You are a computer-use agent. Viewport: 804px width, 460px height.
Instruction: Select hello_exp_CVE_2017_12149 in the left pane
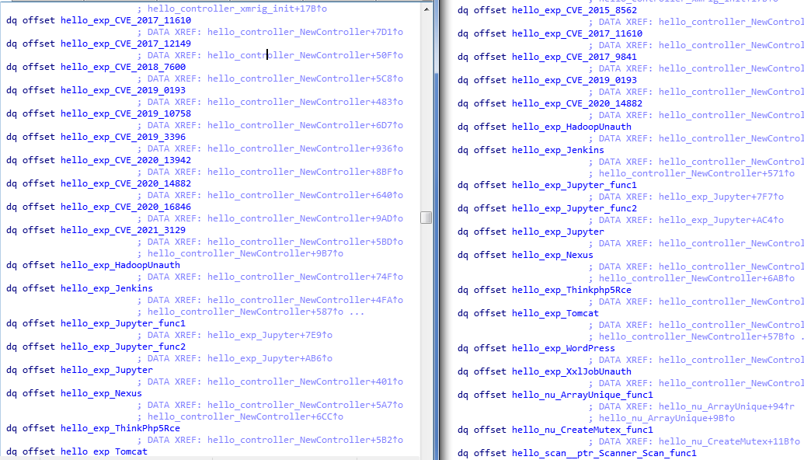[x=126, y=44]
